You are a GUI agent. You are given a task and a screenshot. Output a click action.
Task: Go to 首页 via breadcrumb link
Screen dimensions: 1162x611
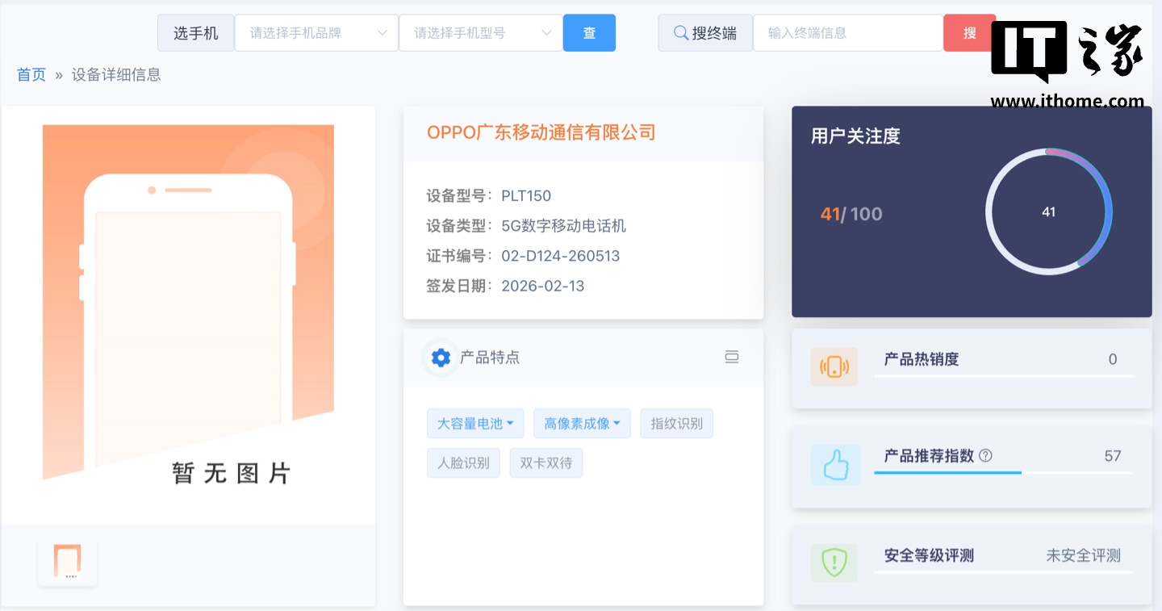pyautogui.click(x=31, y=75)
